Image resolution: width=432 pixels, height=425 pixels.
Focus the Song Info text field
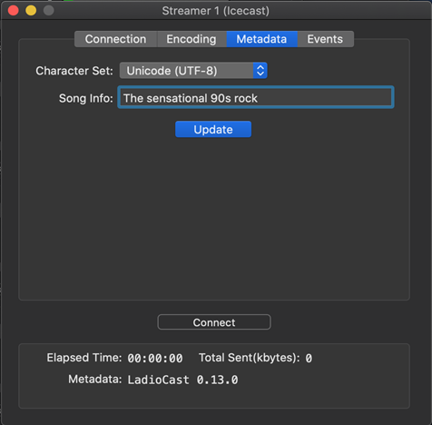pyautogui.click(x=256, y=97)
